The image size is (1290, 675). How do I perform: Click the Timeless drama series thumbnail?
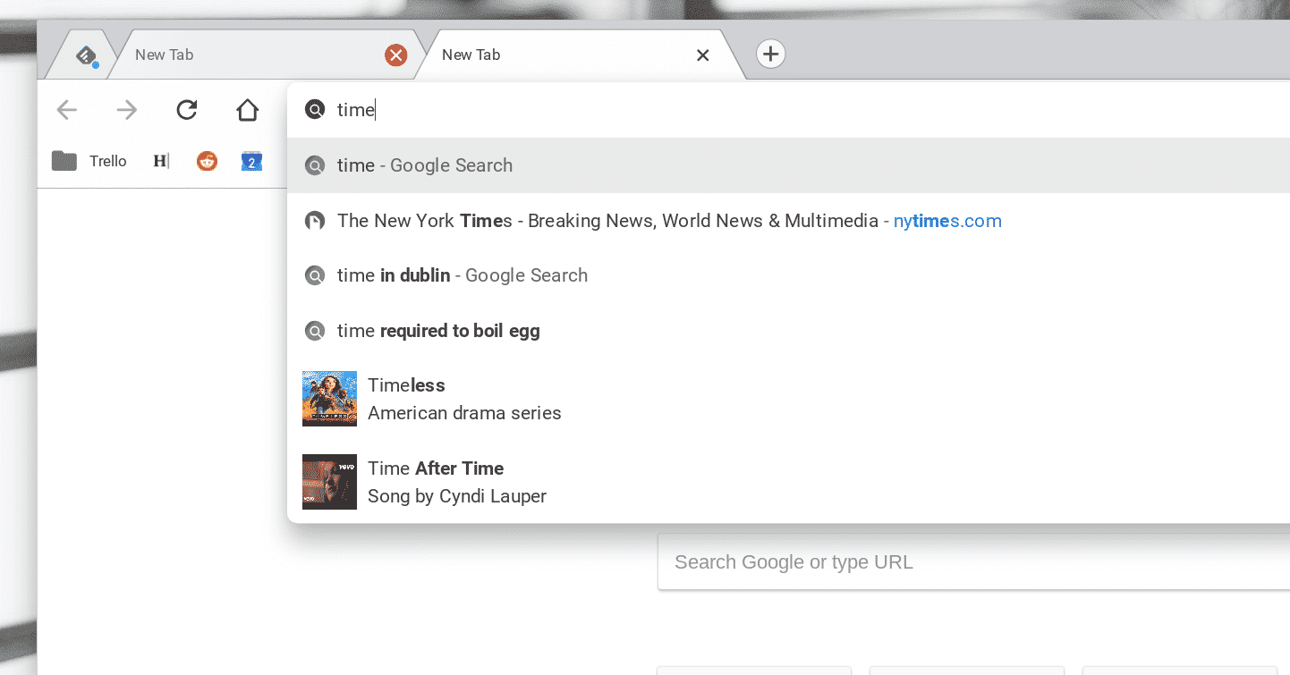pyautogui.click(x=329, y=399)
